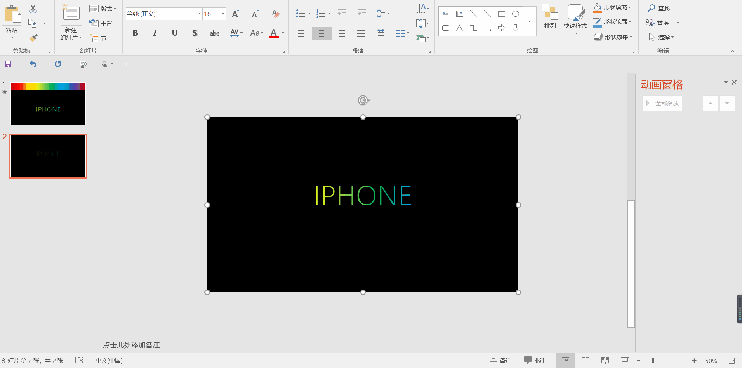Fit slide to current window icon
This screenshot has height=368, width=742.
pyautogui.click(x=732, y=361)
